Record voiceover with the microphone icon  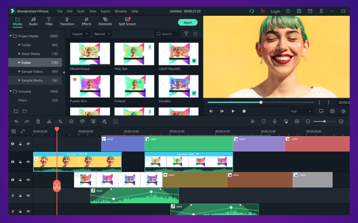point(274,121)
